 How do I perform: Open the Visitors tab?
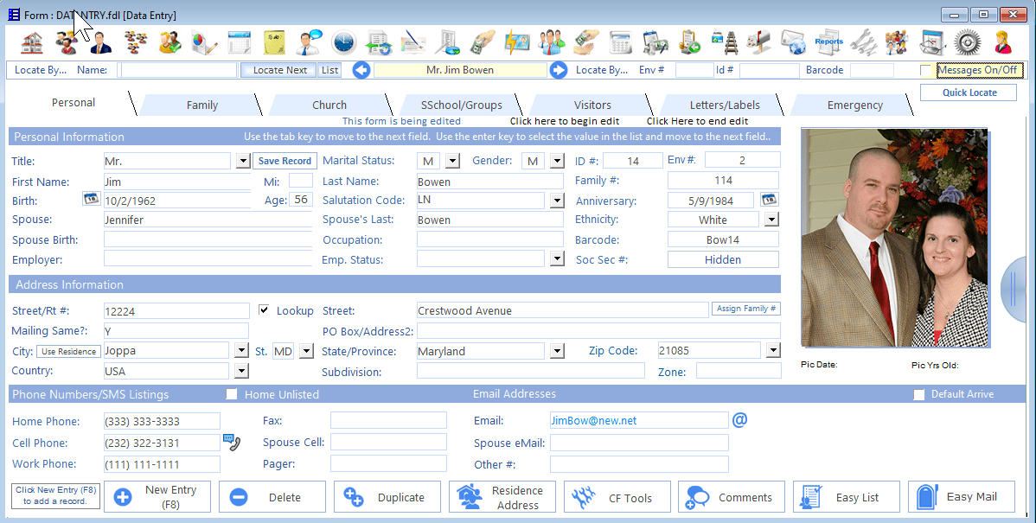point(592,105)
